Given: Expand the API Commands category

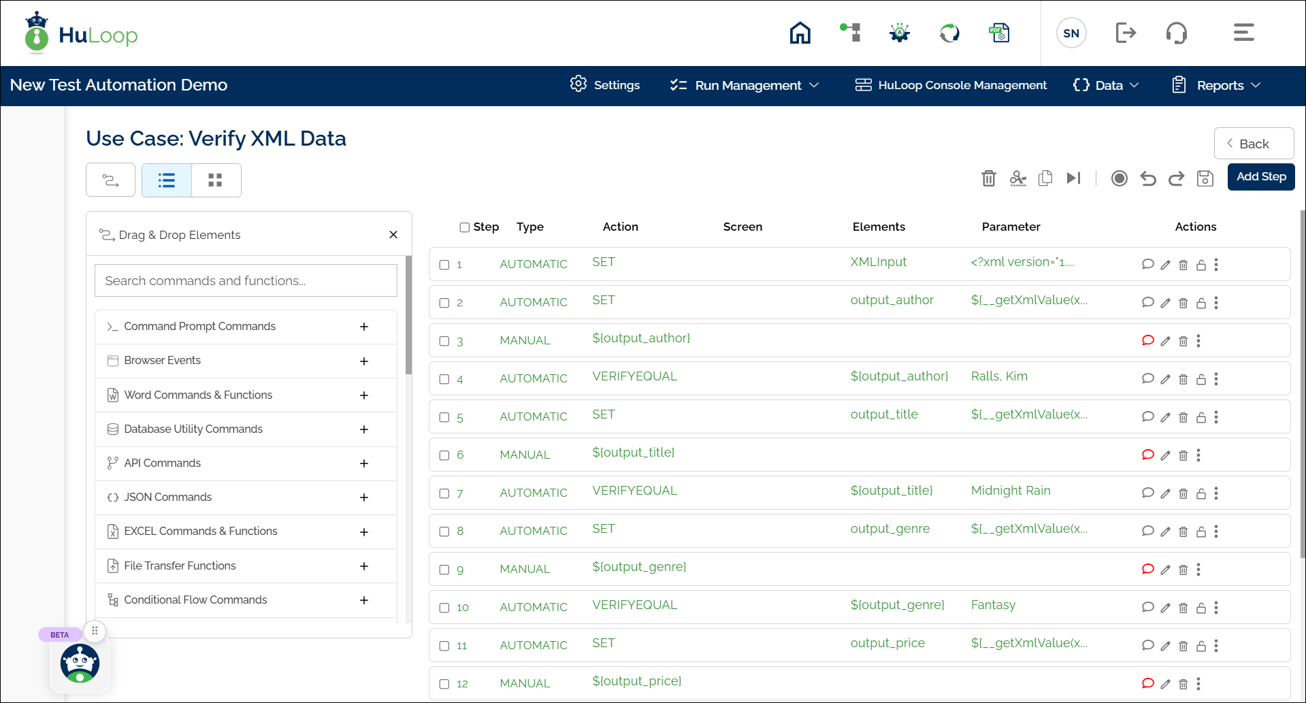Looking at the screenshot, I should 364,463.
